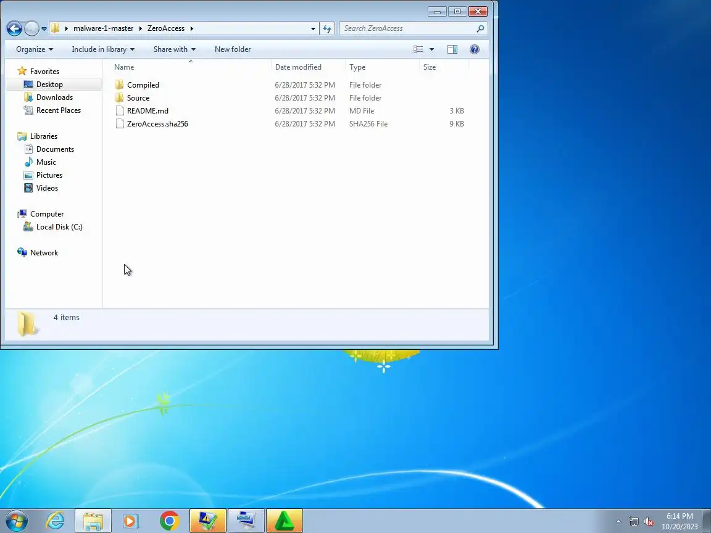This screenshot has height=533, width=711.
Task: Select malware-1-master in the address path
Action: point(104,28)
